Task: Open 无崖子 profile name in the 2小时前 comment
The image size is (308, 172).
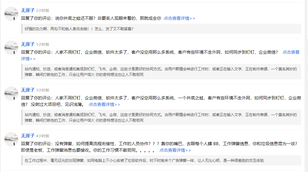Action: 28,10
